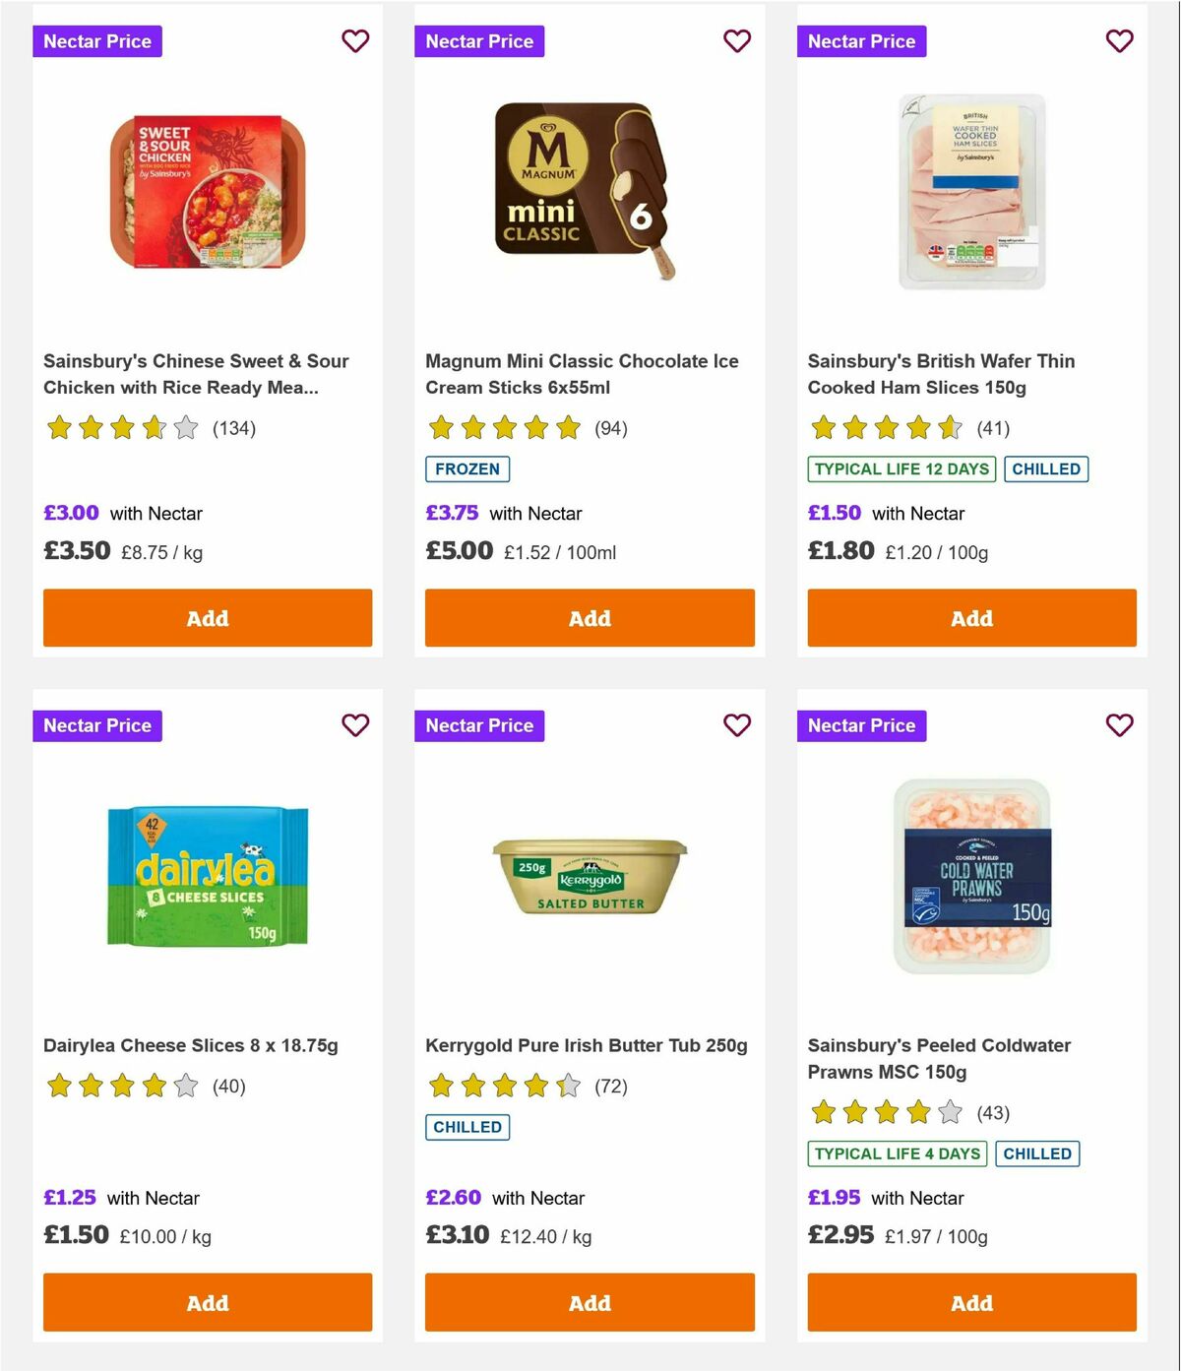Click the heart icon on Magnum Mini Classic
The width and height of the screenshot is (1181, 1371).
(737, 41)
